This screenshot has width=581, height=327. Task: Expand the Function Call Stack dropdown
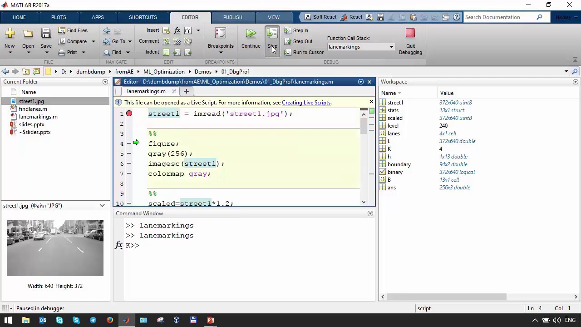point(391,47)
